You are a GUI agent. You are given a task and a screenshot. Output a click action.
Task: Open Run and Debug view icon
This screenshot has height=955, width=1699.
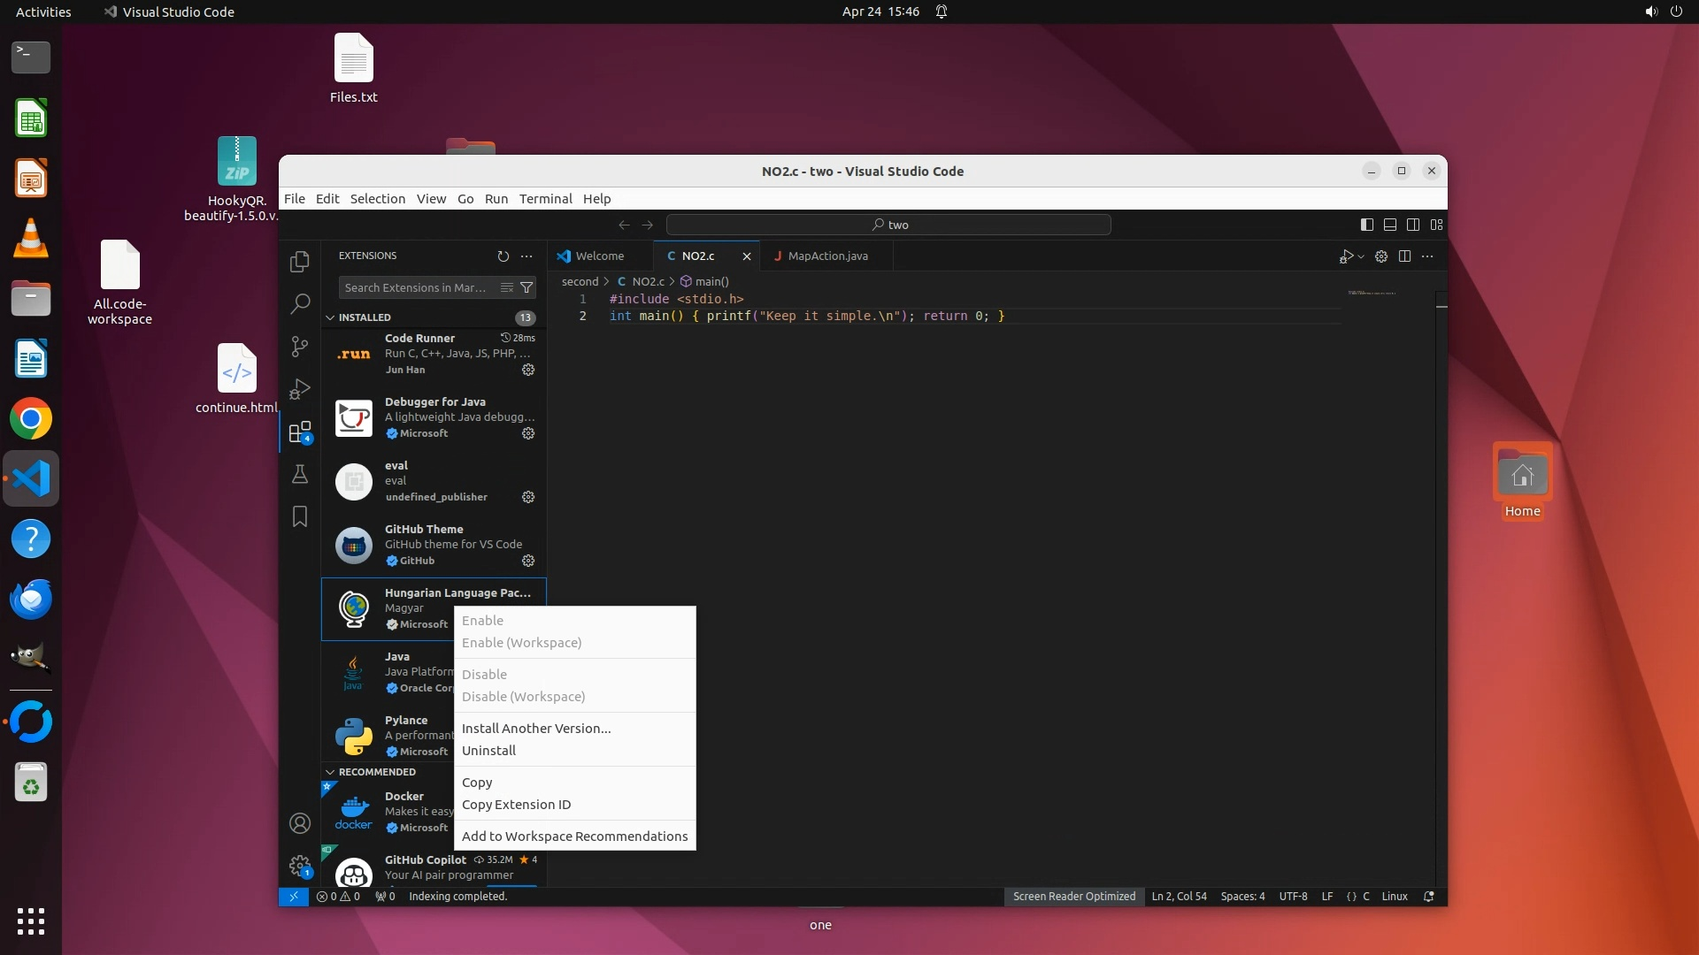pos(300,389)
